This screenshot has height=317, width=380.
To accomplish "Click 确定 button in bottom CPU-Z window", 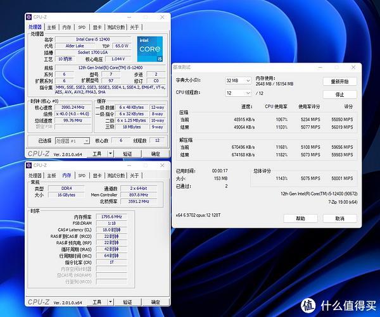I will (155, 302).
